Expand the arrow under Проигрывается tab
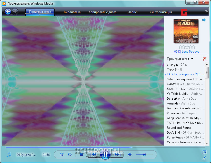The height and width of the screenshot is (163, 211). pos(40,15)
